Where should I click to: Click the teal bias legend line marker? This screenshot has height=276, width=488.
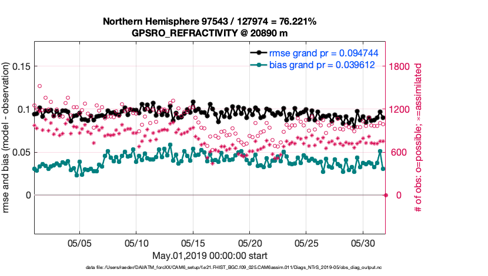(257, 65)
